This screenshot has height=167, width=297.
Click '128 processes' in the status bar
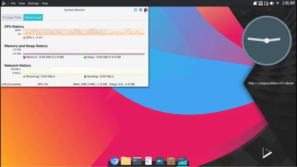pos(11,84)
